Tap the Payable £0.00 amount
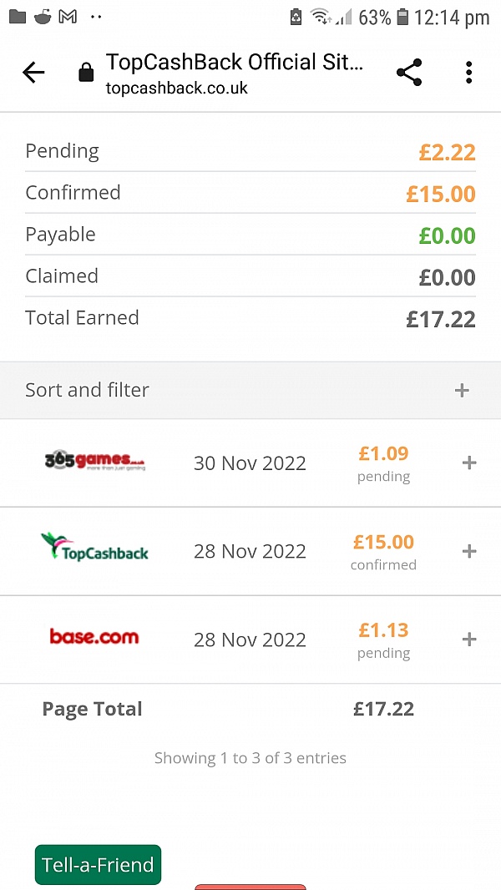501x890 pixels. [x=448, y=235]
